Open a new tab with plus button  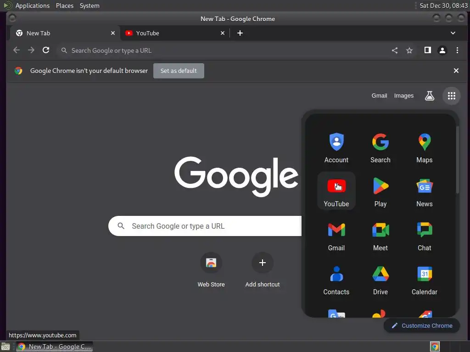click(240, 33)
